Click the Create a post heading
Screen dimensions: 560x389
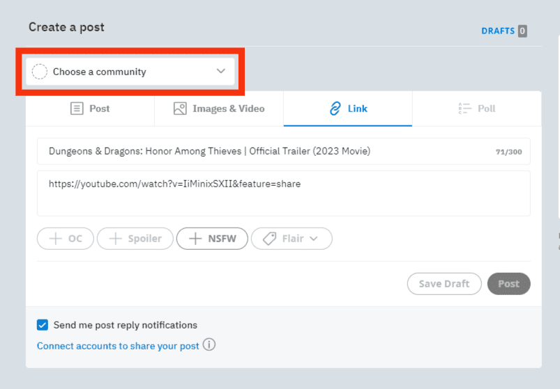pos(66,27)
